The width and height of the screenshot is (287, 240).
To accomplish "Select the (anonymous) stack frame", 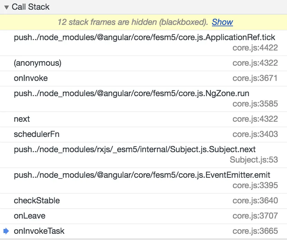I will pos(37,63).
